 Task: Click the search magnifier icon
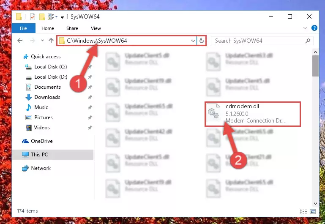(x=308, y=41)
